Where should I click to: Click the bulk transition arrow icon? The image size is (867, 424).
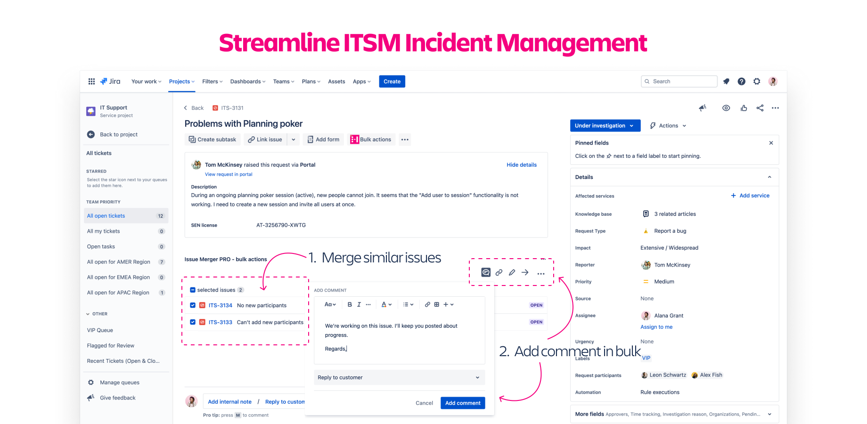[x=525, y=272]
